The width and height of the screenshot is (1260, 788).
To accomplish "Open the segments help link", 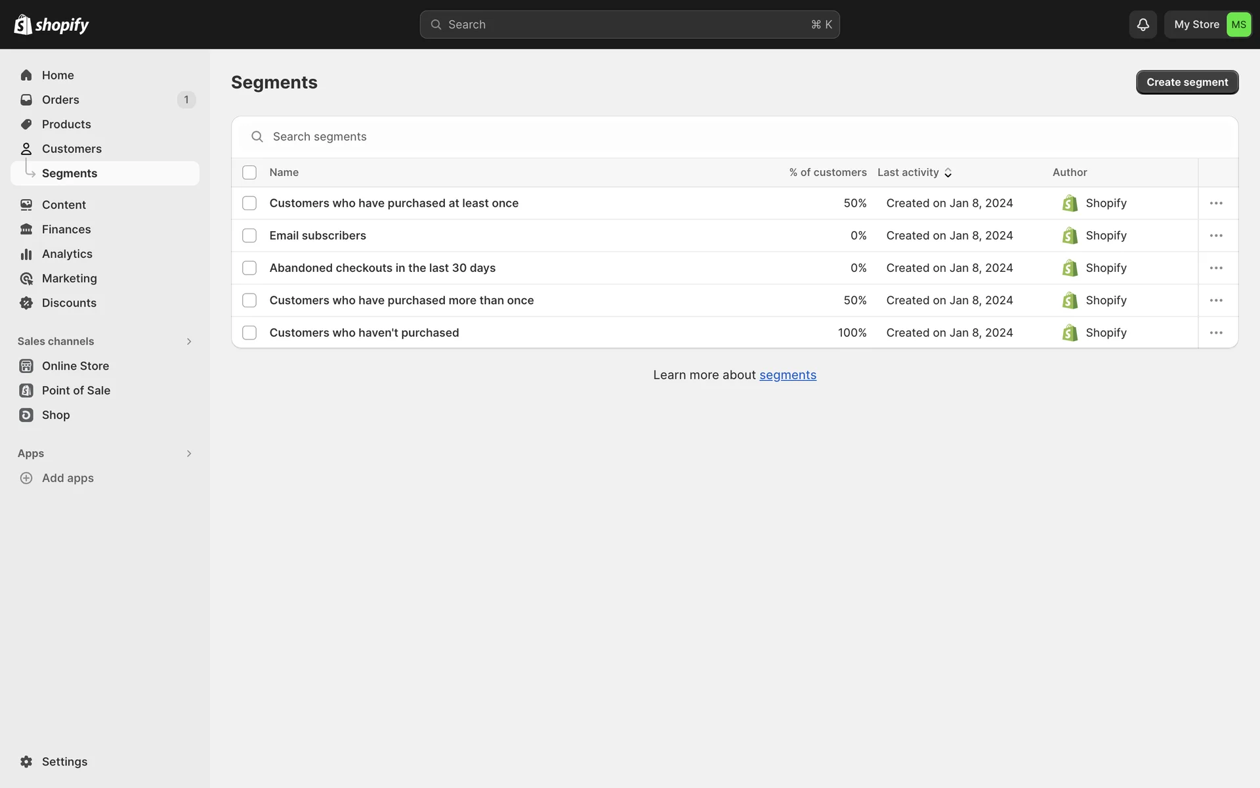I will pos(787,375).
